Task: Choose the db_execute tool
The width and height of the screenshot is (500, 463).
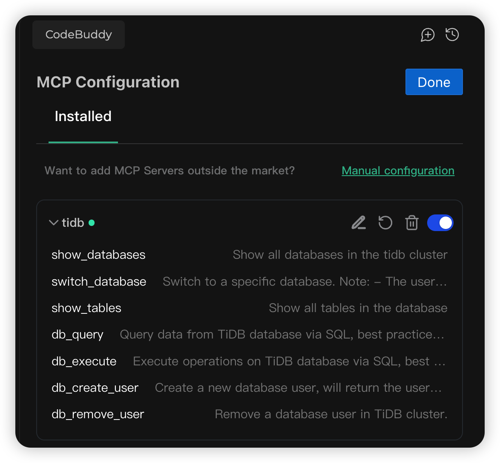Action: [x=84, y=362]
